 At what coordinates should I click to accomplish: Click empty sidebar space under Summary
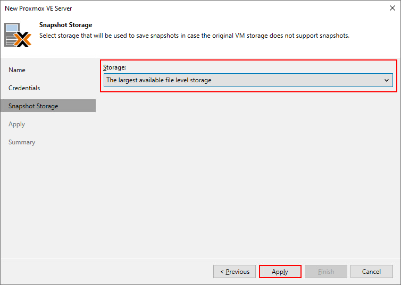pyautogui.click(x=48, y=202)
